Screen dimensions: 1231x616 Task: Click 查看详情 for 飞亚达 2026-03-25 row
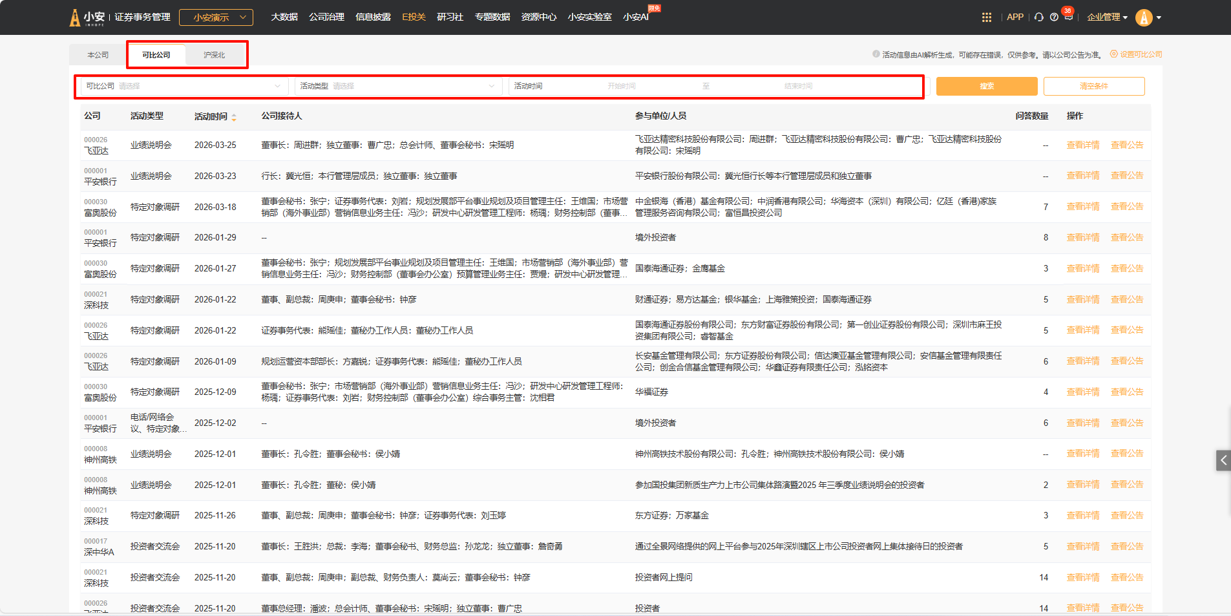pyautogui.click(x=1082, y=145)
